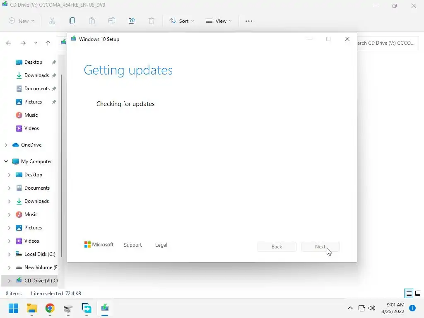Expand Downloads under My Computer
Screen dimensions: 424x318
[x=9, y=201]
